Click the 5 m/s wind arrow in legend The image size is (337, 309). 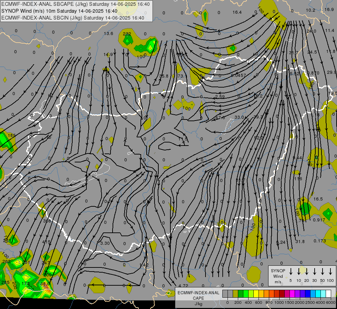click(x=291, y=271)
